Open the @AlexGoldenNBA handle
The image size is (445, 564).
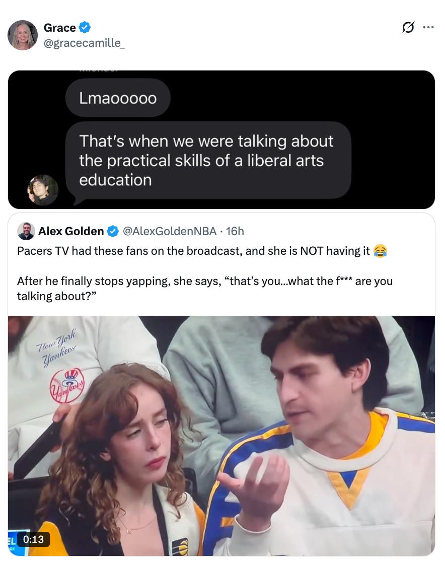(169, 231)
